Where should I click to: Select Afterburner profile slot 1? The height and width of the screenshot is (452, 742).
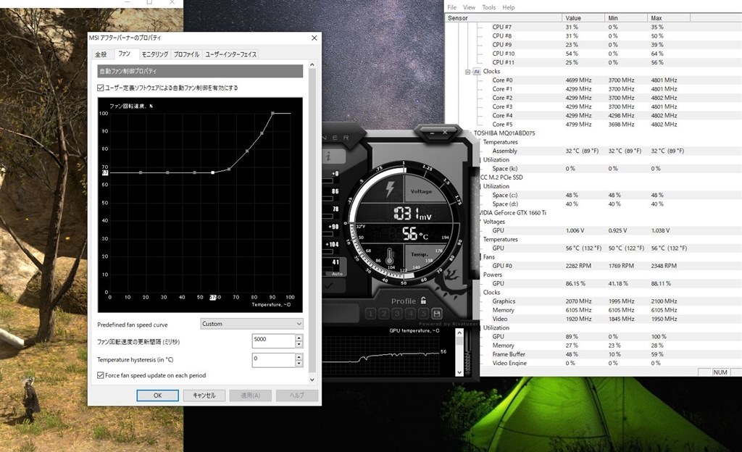click(370, 314)
